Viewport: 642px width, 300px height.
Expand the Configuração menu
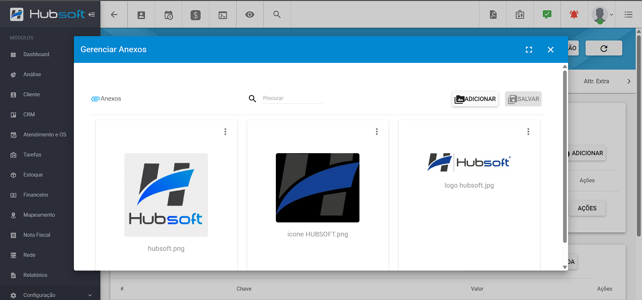pyautogui.click(x=50, y=295)
